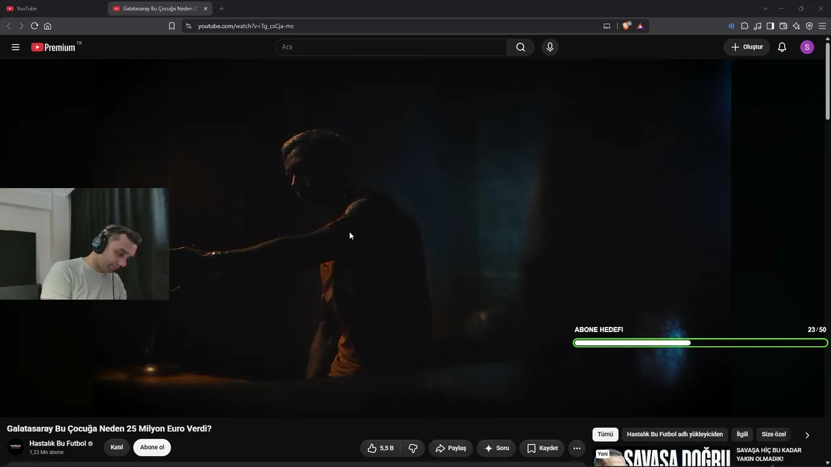The width and height of the screenshot is (831, 467).
Task: Subscribe with the Abone ol button
Action: click(x=152, y=448)
